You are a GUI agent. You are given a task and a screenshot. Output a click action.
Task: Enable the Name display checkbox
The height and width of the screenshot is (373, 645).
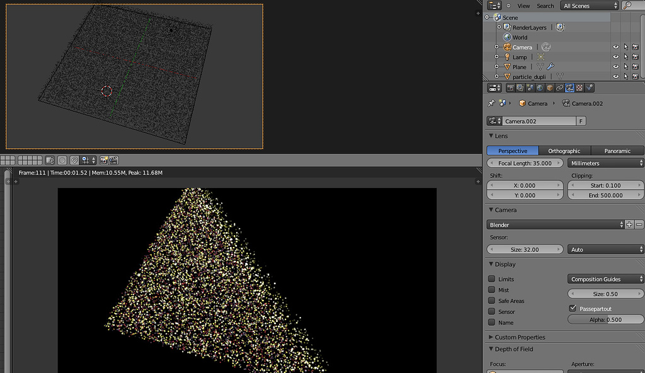tap(491, 323)
